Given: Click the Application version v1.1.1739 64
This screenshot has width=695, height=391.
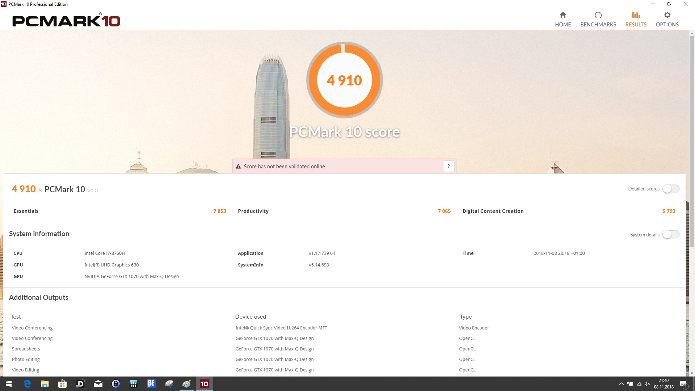Looking at the screenshot, I should (x=322, y=253).
